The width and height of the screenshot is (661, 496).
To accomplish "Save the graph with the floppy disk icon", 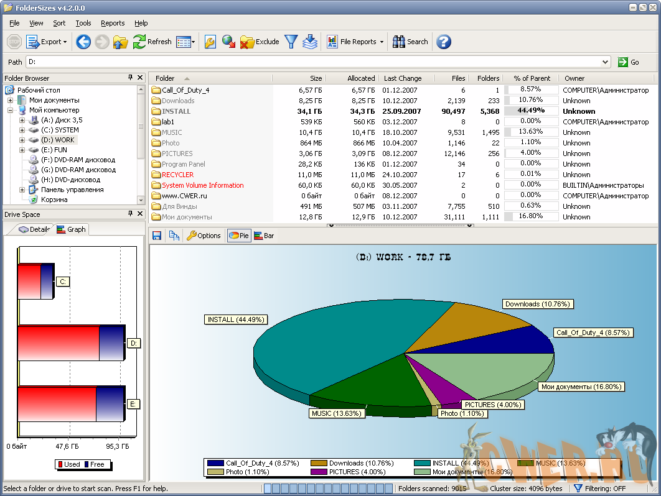I will click(157, 236).
